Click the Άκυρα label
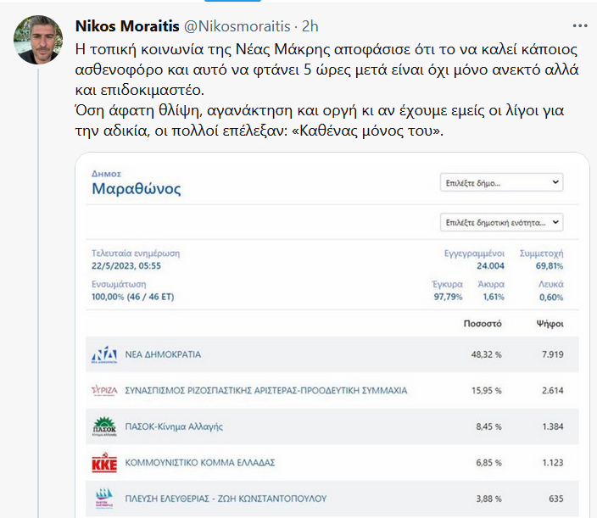597x518 pixels. 491,284
